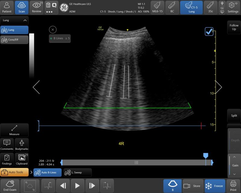
Task: Store the cine clip
Action: 193,186
